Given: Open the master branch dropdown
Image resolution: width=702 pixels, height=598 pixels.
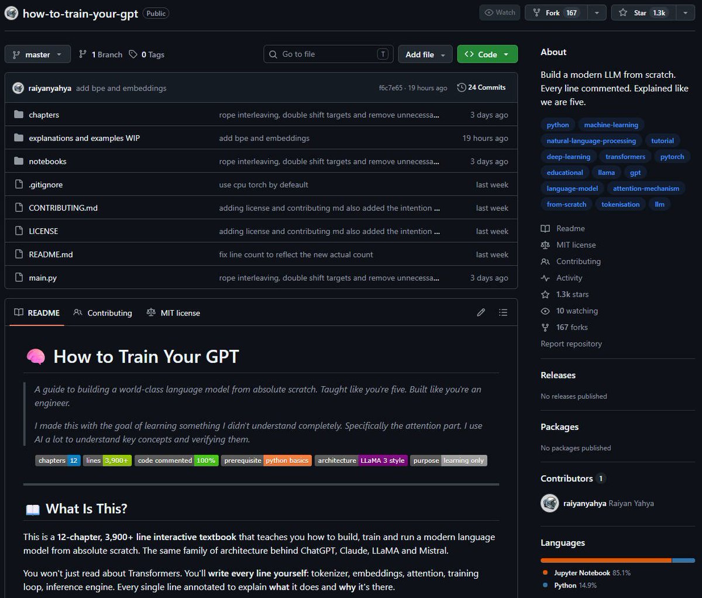Looking at the screenshot, I should click(x=37, y=54).
